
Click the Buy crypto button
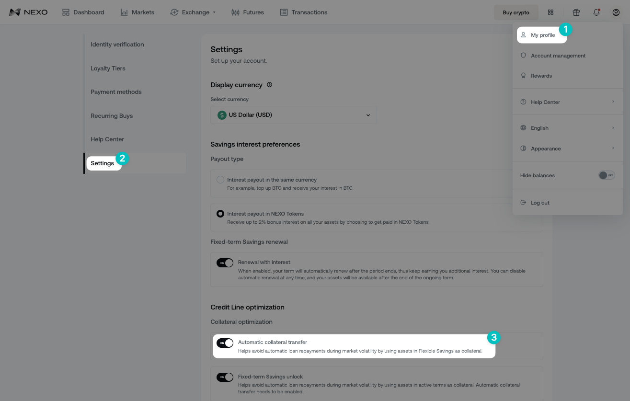click(516, 12)
